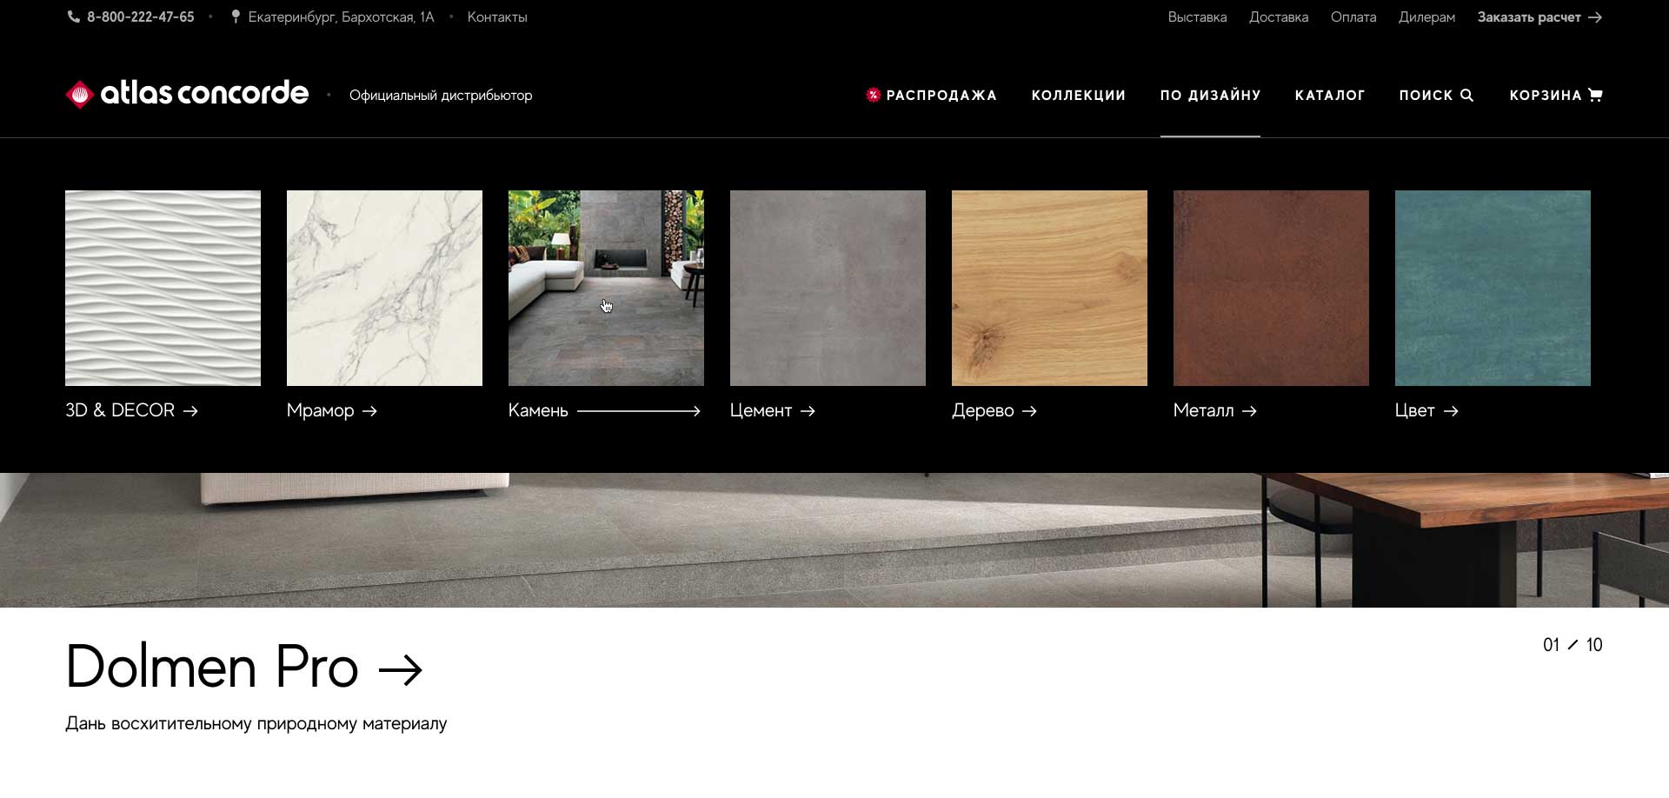
Task: Click the hero interior banner image
Action: tap(834, 540)
